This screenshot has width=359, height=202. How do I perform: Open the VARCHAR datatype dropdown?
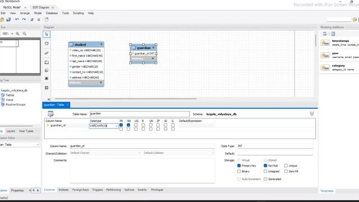pos(116,126)
